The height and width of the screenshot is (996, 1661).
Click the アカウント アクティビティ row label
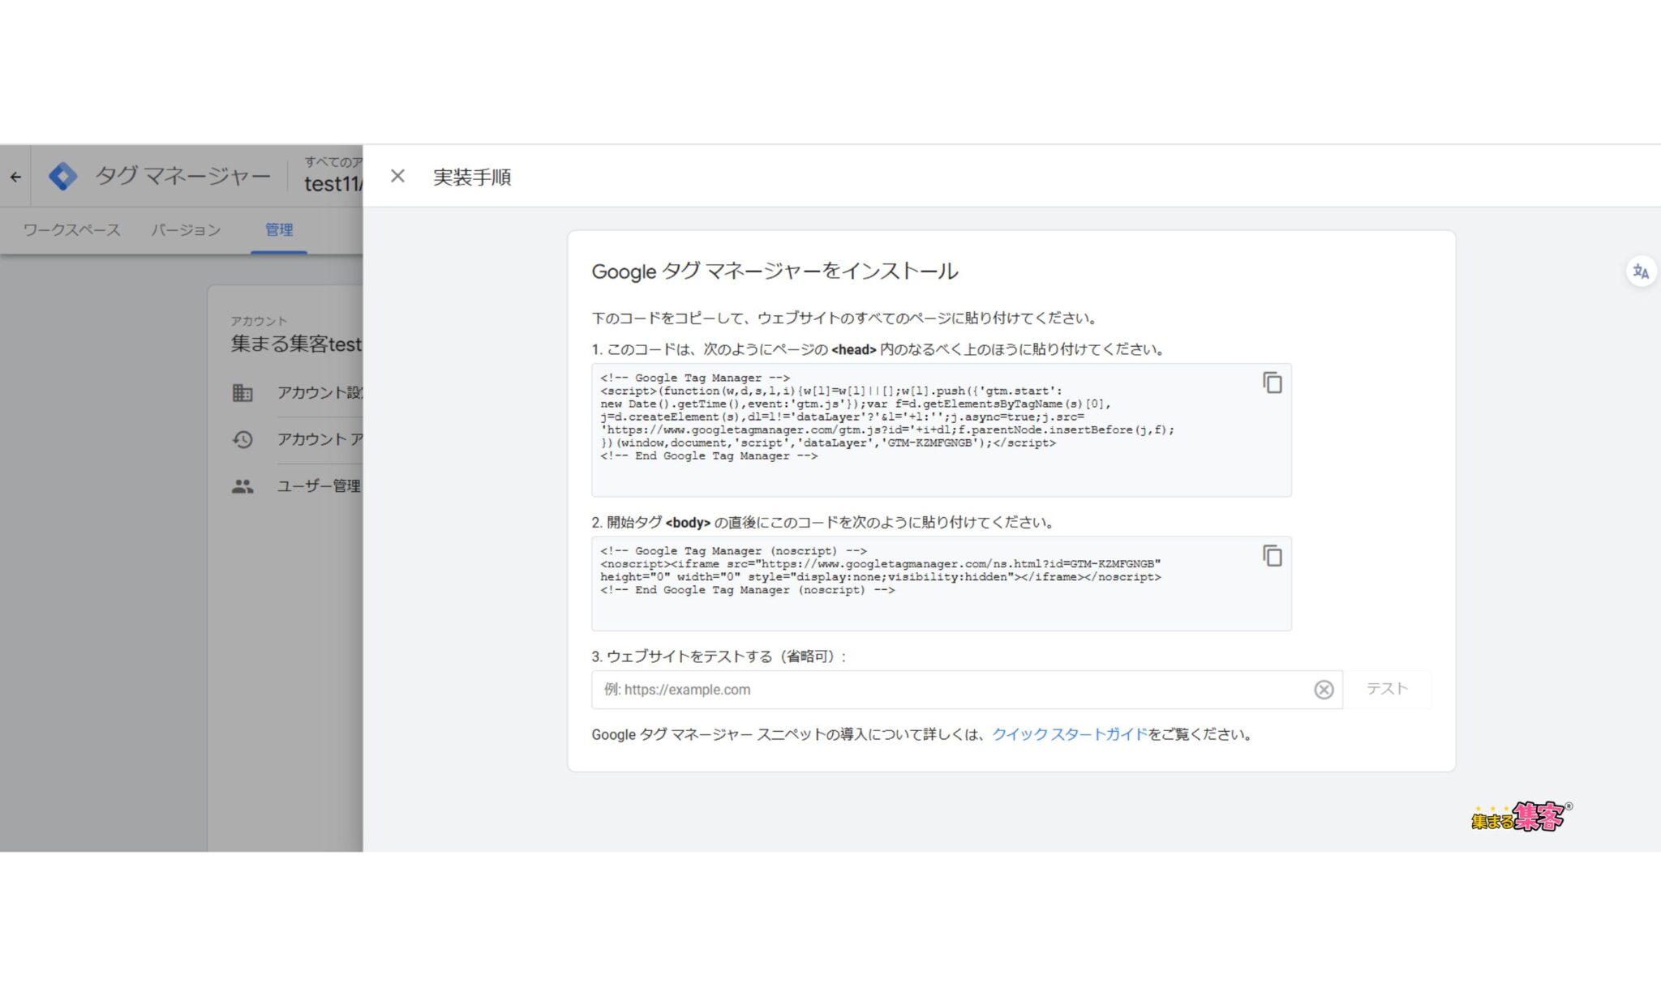(x=320, y=439)
